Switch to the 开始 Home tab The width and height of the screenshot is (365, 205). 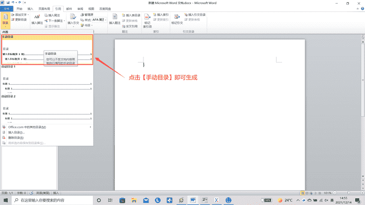19,9
